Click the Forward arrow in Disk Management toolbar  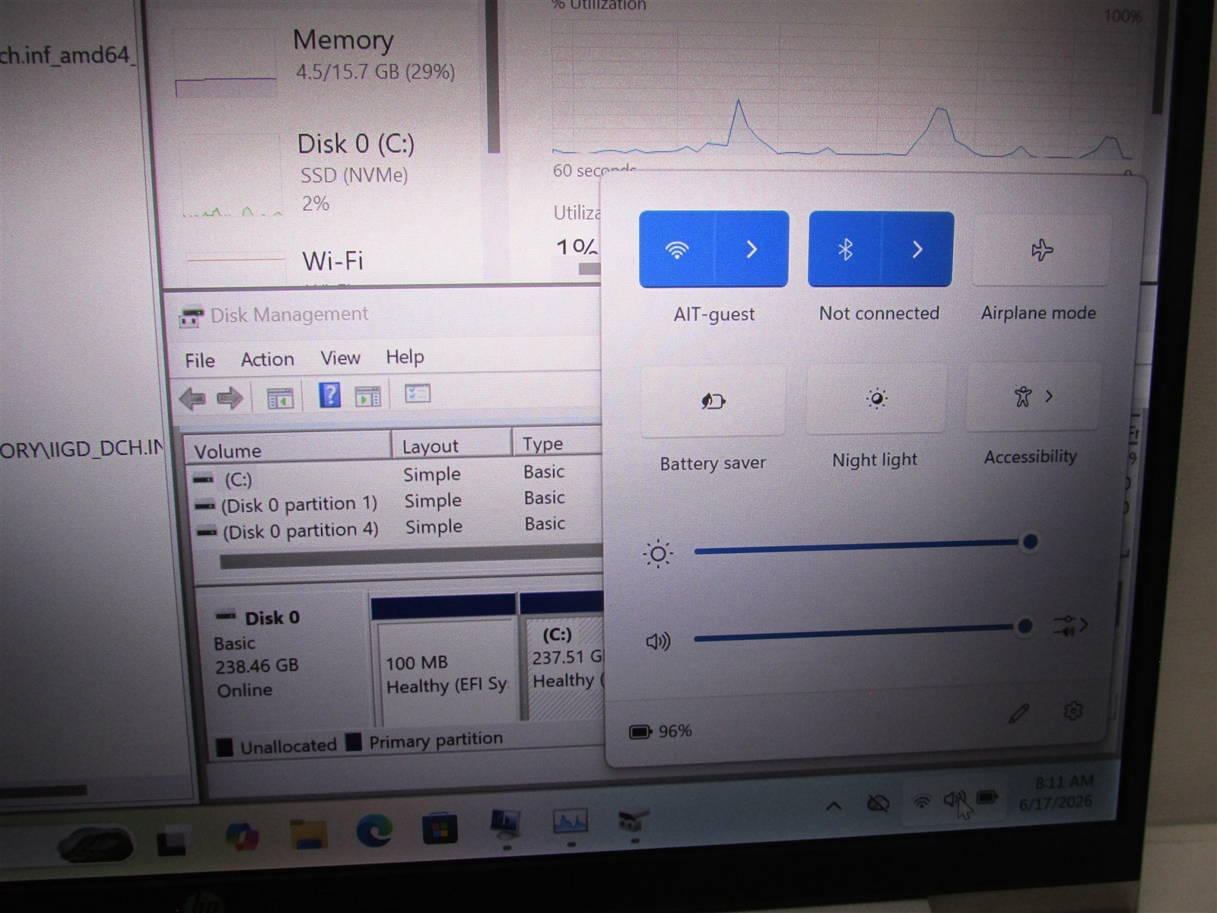pos(230,397)
